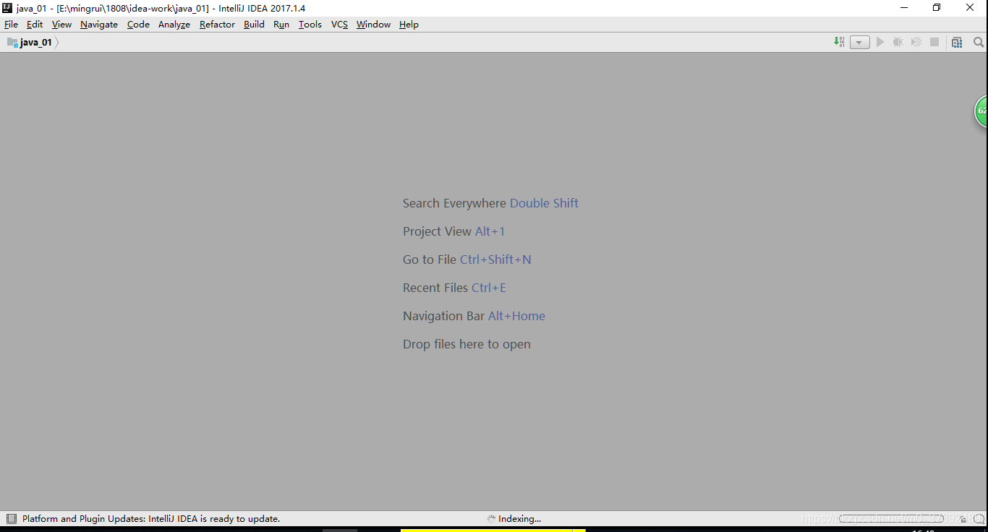Click the 'Go to File Ctrl+Shift+N' hint
Image resolution: width=988 pixels, height=532 pixels.
pyautogui.click(x=467, y=259)
